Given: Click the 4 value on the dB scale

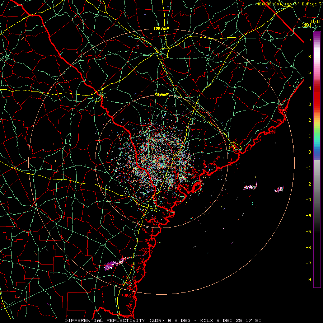Looking at the screenshot, I should (x=310, y=88).
